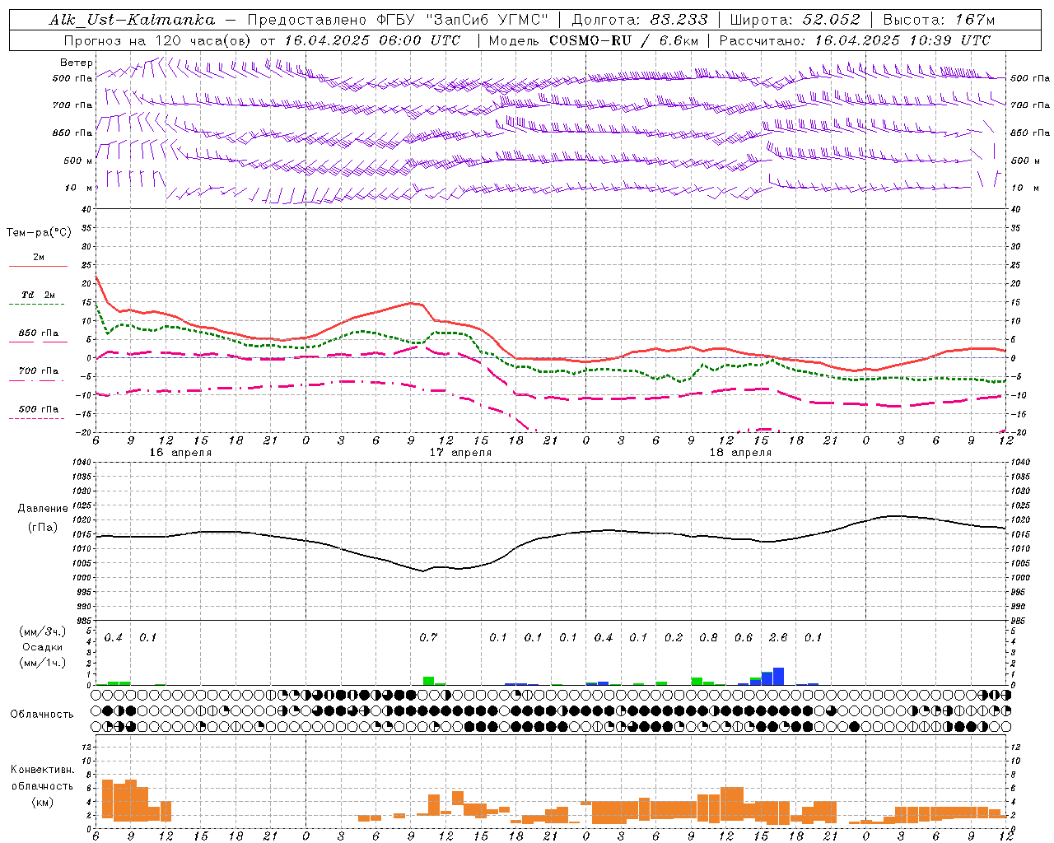Click the Широта: 52.052 field
The height and width of the screenshot is (843, 1054).
tap(795, 20)
